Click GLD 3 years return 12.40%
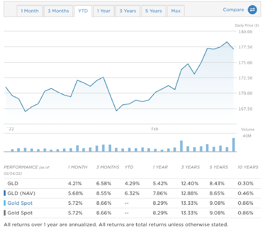The width and height of the screenshot is (268, 231). pyautogui.click(x=190, y=183)
